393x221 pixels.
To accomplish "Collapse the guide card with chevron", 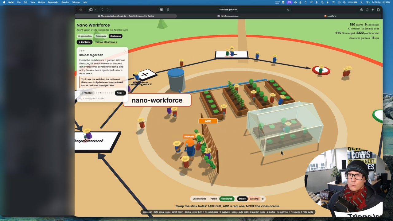I will coord(125,51).
